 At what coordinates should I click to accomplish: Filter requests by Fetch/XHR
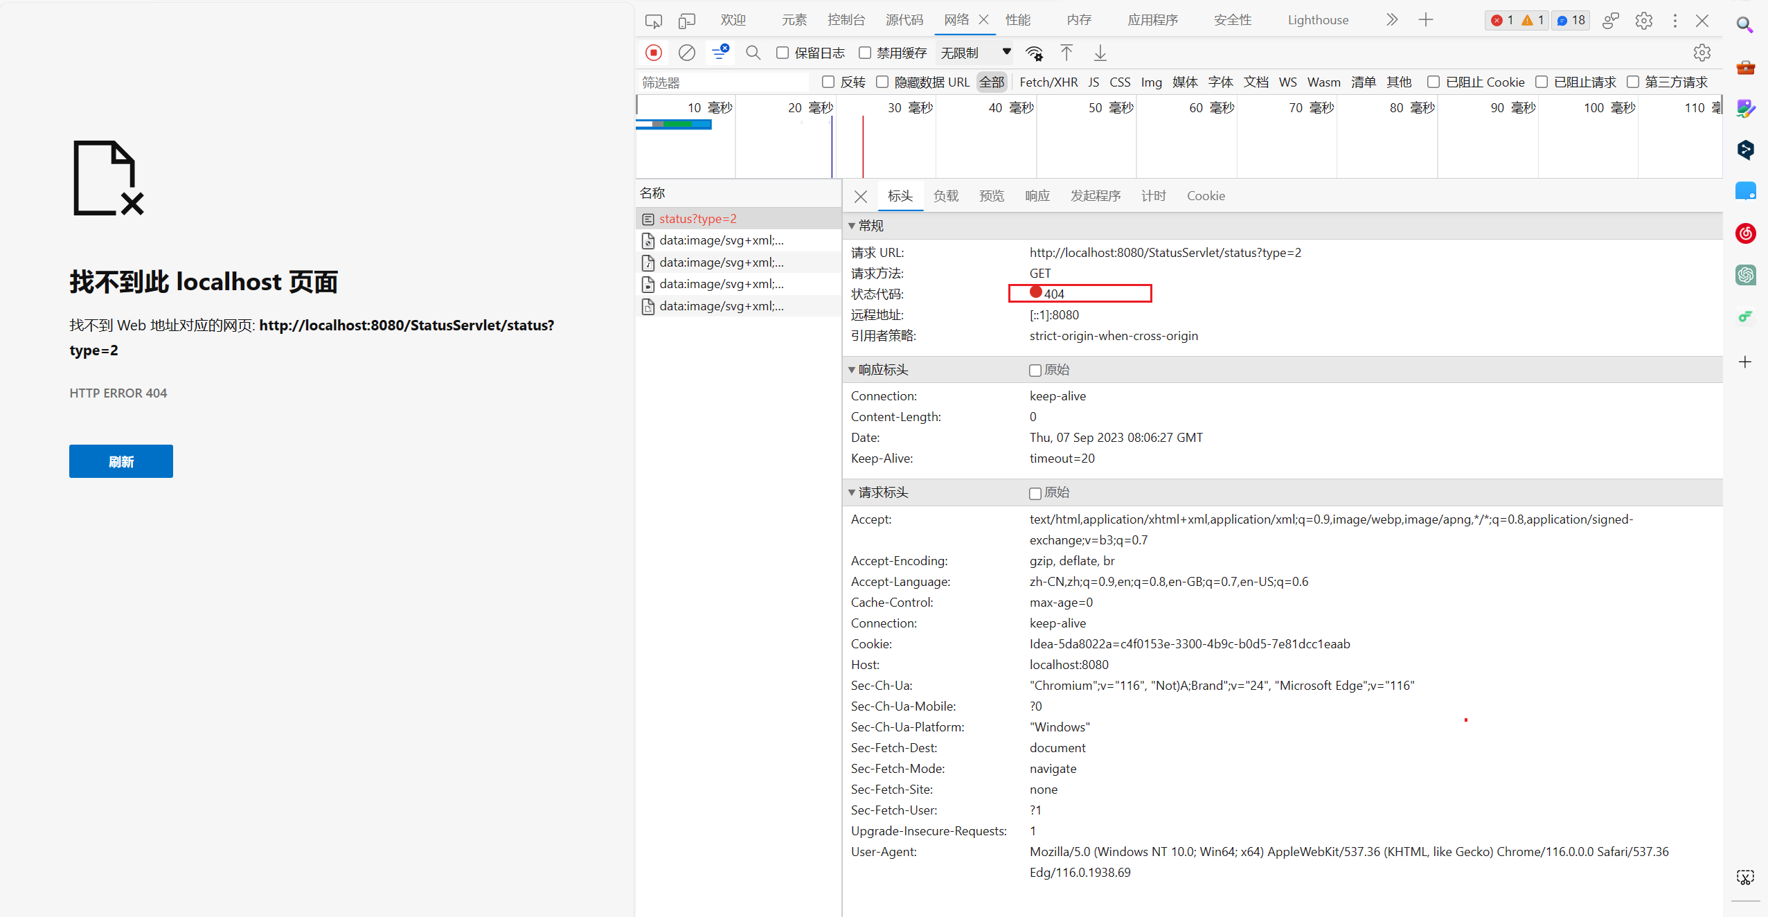pos(1048,82)
